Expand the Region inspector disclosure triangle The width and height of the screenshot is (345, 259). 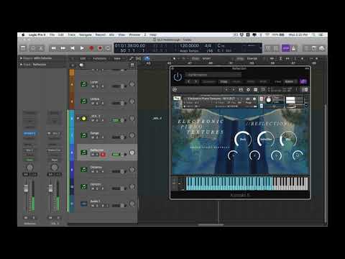(21, 58)
